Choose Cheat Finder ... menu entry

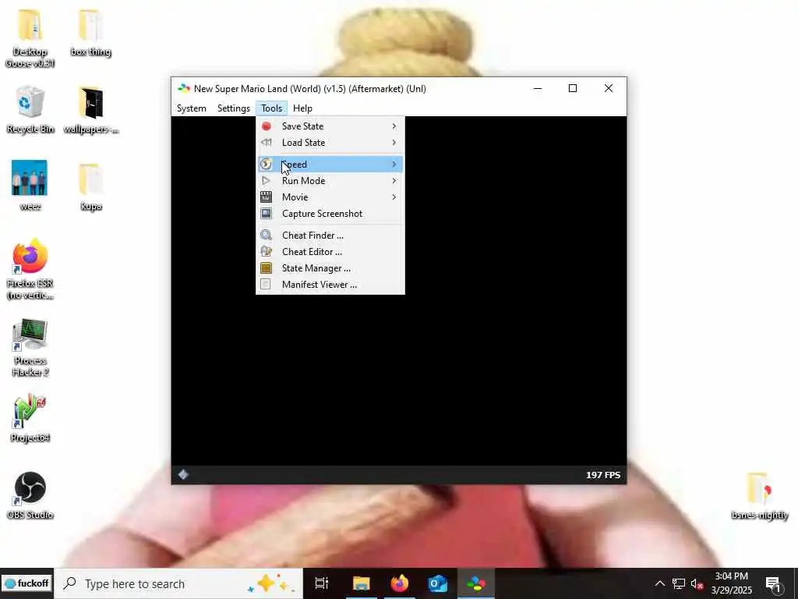pos(330,236)
